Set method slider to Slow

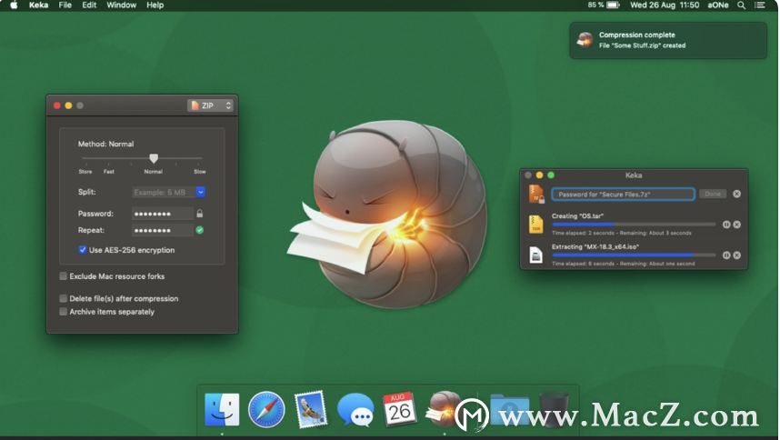200,158
